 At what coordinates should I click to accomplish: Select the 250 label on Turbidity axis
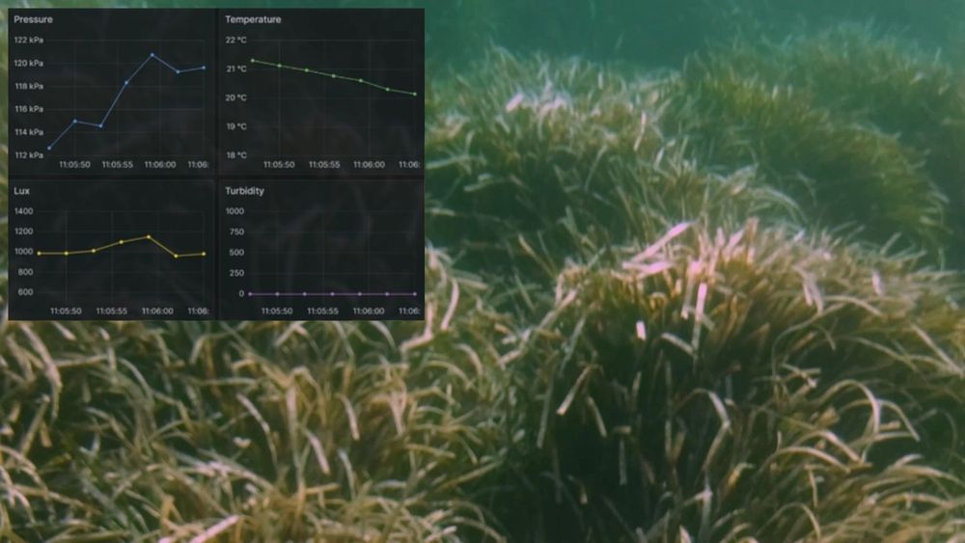(x=236, y=273)
